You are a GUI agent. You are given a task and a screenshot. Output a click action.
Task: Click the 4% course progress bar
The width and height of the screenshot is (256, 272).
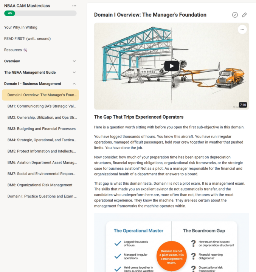coord(40,13)
